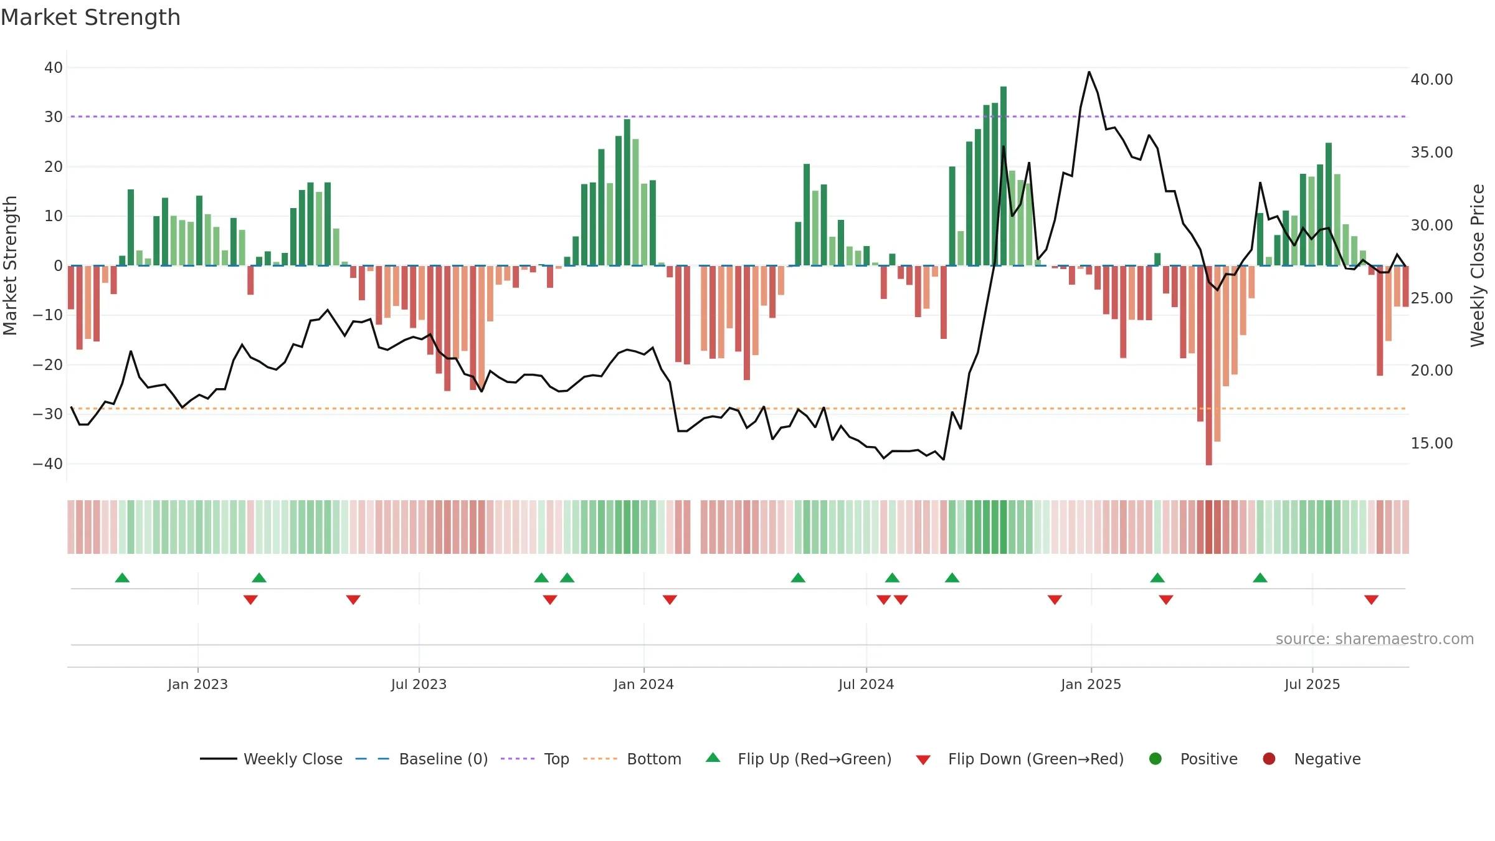Click the blue dashed Baseline sample in legend
The image size is (1495, 841).
(373, 759)
